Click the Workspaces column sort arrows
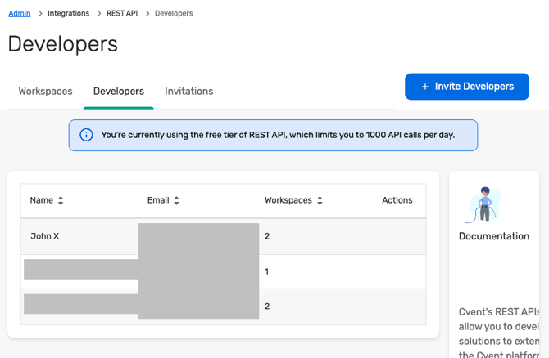Screen dimensions: 549x358 pos(320,200)
